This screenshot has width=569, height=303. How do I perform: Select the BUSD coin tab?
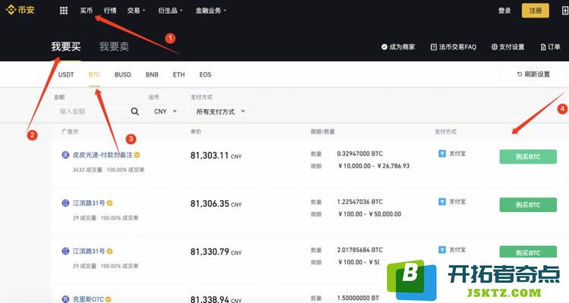pyautogui.click(x=123, y=74)
